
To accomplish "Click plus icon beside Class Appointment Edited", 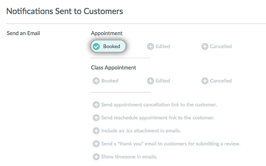I will tap(150, 81).
